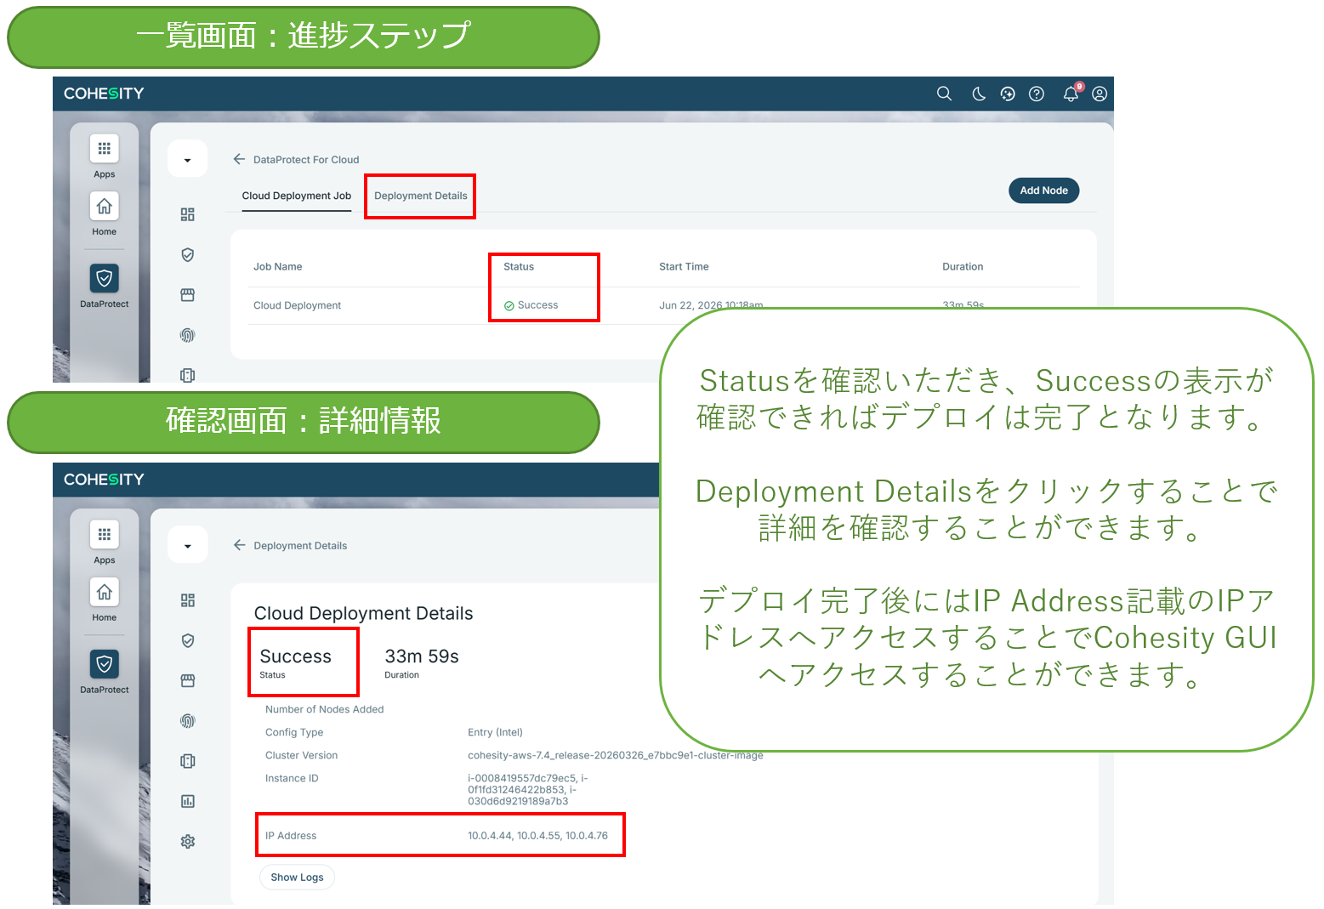
Task: Click the Cohesity logo on the Cloud Deployment Job screen
Action: (x=104, y=94)
